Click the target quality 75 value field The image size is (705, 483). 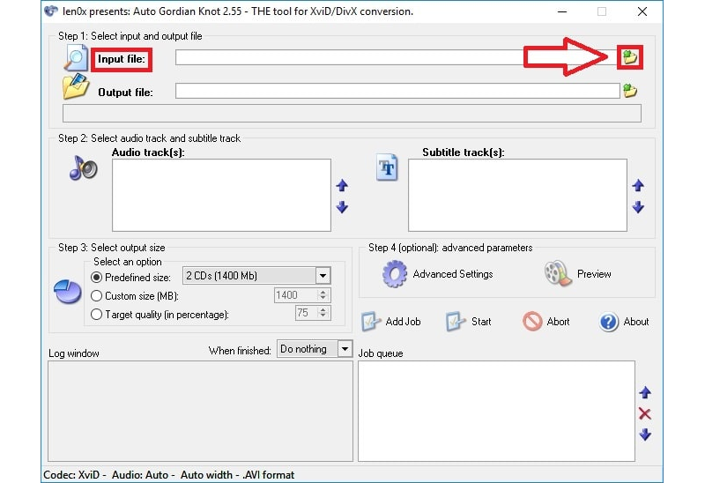click(306, 313)
